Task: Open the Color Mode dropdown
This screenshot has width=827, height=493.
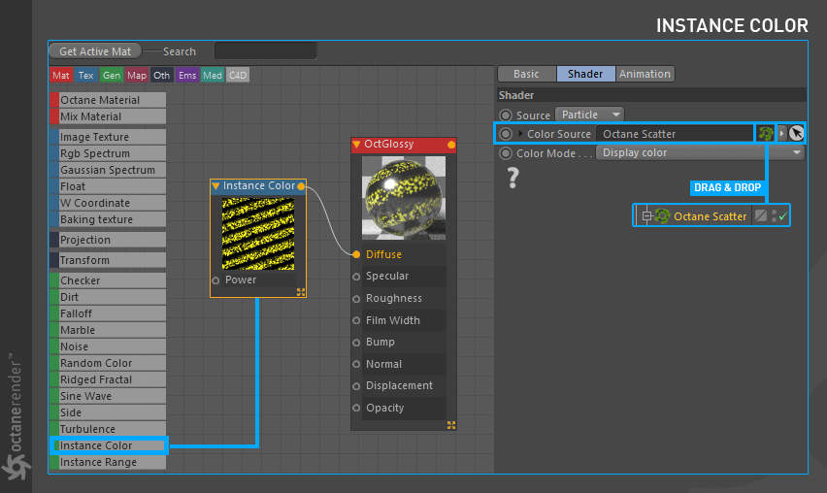Action: click(701, 152)
